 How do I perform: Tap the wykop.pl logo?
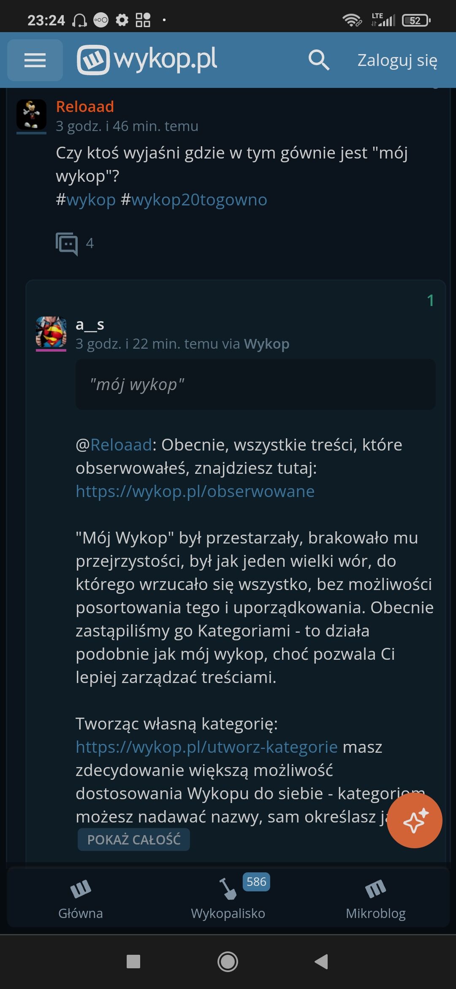[147, 60]
